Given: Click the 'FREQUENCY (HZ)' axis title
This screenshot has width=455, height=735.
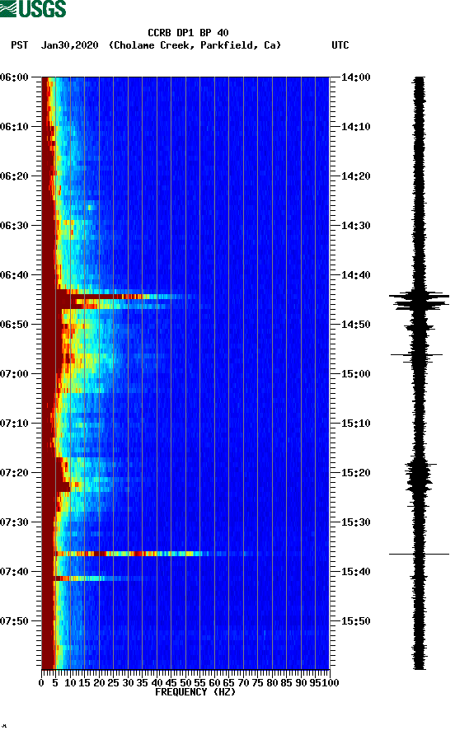Looking at the screenshot, I should click(x=195, y=692).
